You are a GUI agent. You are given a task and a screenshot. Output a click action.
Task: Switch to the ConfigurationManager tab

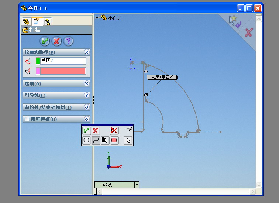coord(47,22)
